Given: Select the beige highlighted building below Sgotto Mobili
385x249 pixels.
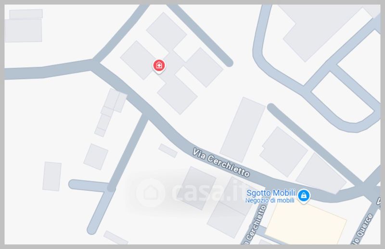Looking at the screenshot, I should coord(306,223).
